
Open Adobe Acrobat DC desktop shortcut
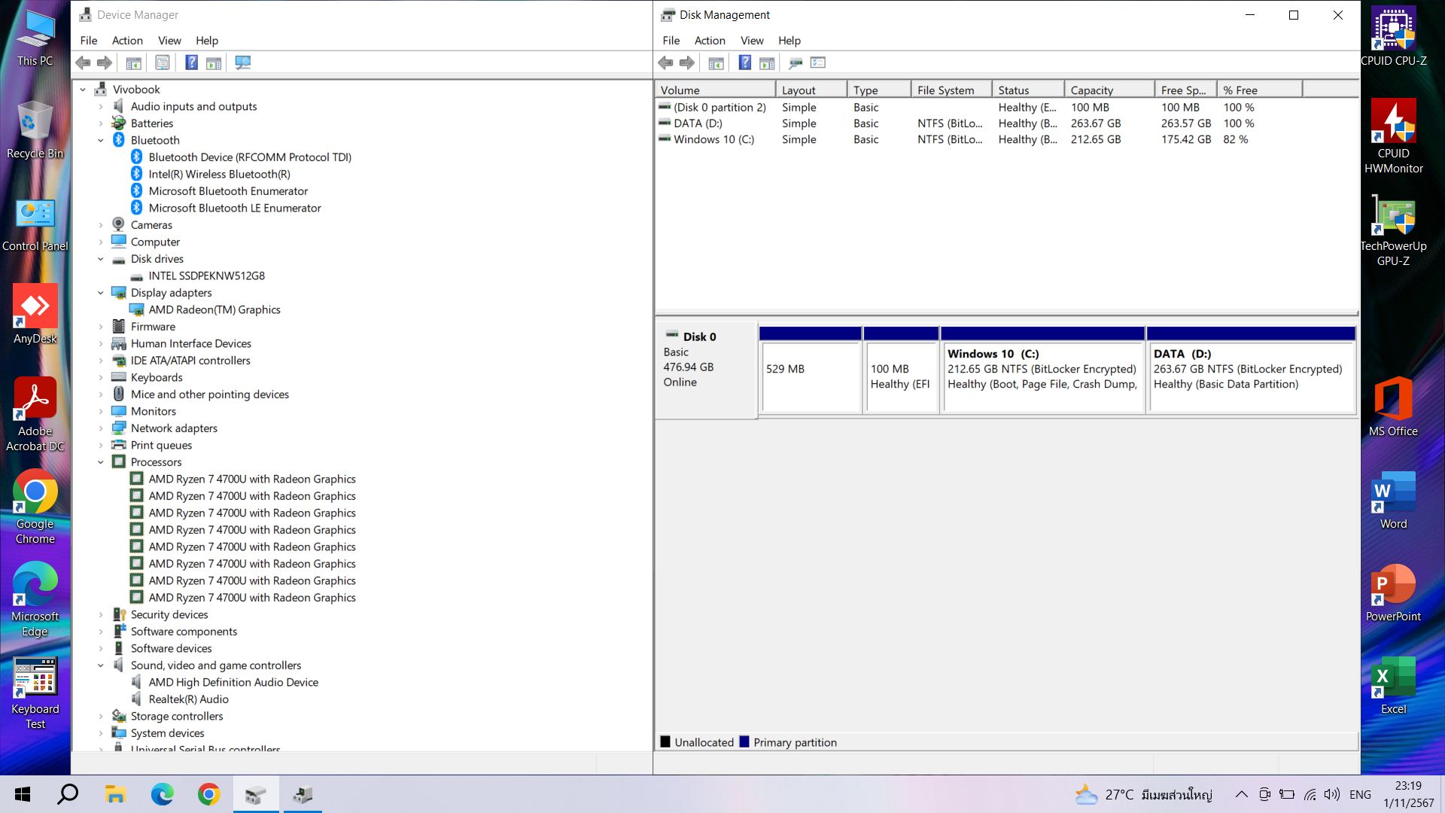[x=35, y=414]
